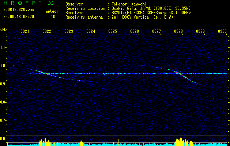Click the observer name Takanori Kawachi
Image resolution: width=230 pixels, height=146 pixels.
(129, 4)
